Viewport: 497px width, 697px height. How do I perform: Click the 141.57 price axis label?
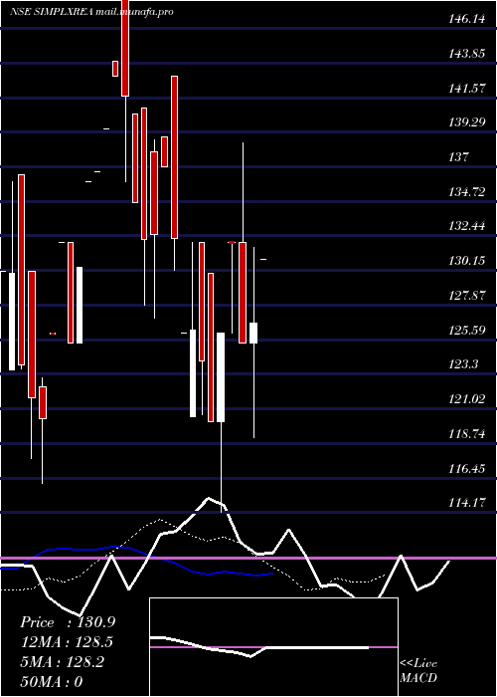[467, 88]
